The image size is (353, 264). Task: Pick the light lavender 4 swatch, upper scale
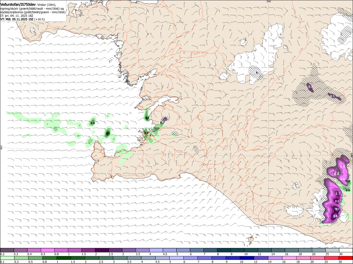156,250
